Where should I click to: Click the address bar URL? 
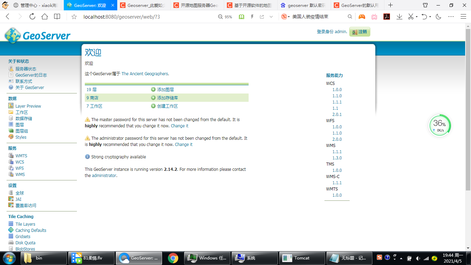point(122,17)
